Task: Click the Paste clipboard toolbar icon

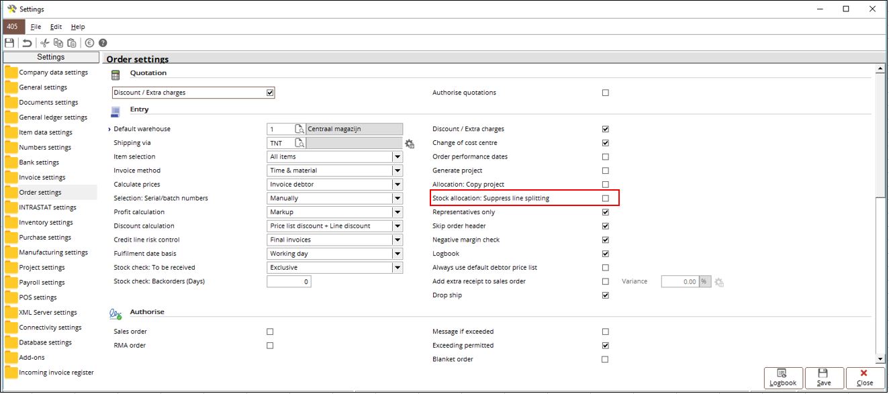Action: pos(72,42)
